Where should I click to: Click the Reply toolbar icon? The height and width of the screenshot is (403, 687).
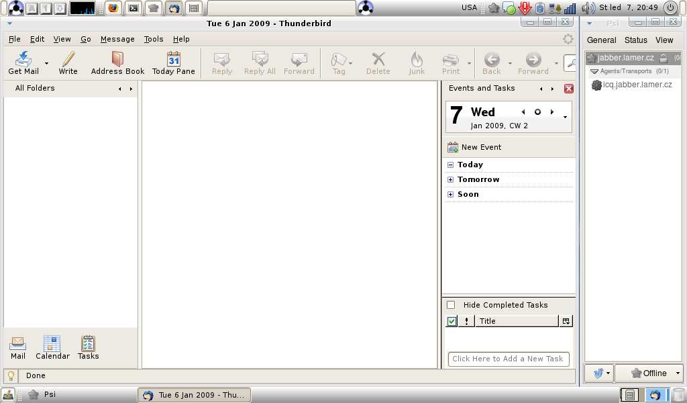(221, 59)
